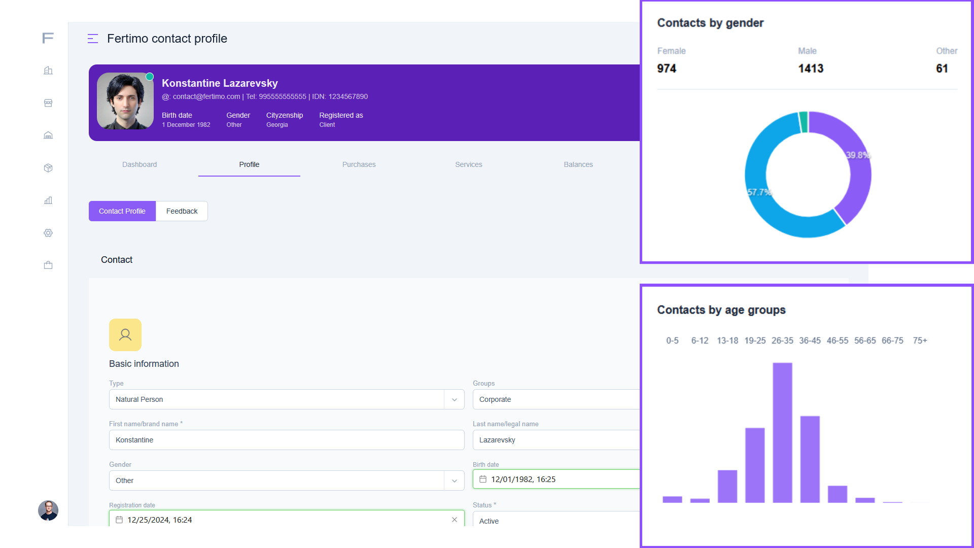Switch to the Balances tab
Viewport: 974px width, 548px height.
pyautogui.click(x=578, y=164)
